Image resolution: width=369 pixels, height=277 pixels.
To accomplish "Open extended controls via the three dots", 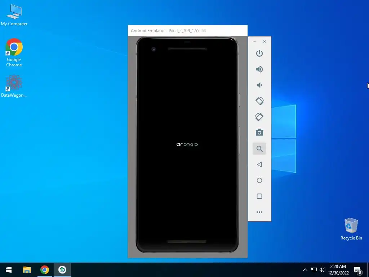I will (x=259, y=212).
